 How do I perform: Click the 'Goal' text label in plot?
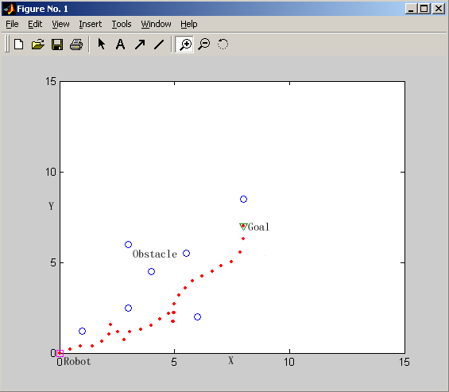tap(258, 227)
